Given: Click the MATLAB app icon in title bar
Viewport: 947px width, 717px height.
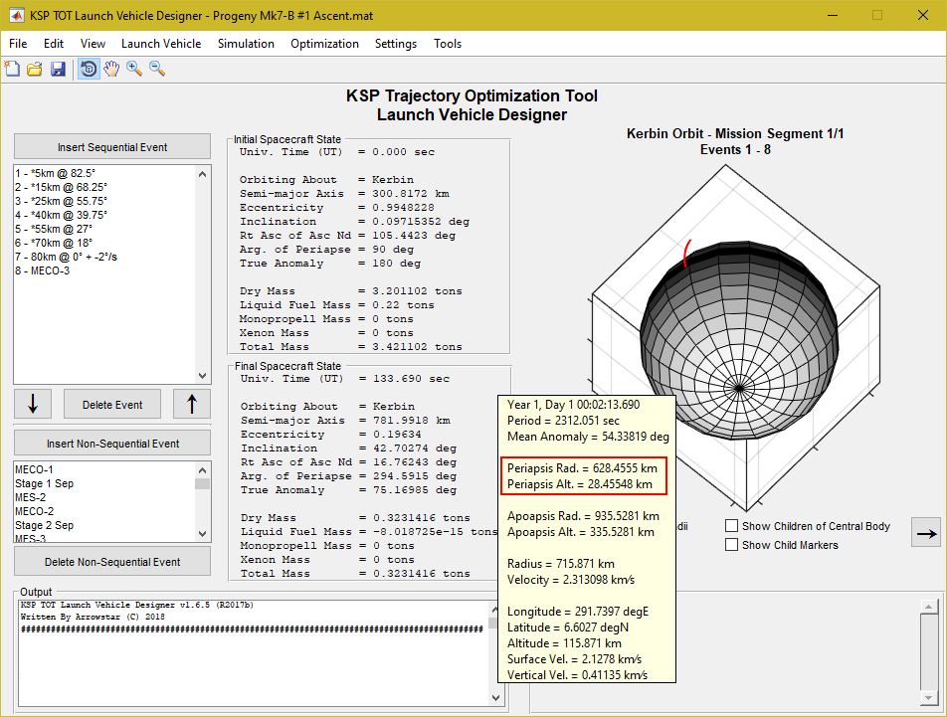Looking at the screenshot, I should tap(16, 16).
